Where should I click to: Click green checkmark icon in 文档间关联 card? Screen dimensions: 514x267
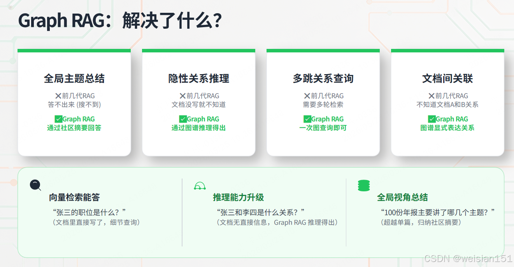432,119
